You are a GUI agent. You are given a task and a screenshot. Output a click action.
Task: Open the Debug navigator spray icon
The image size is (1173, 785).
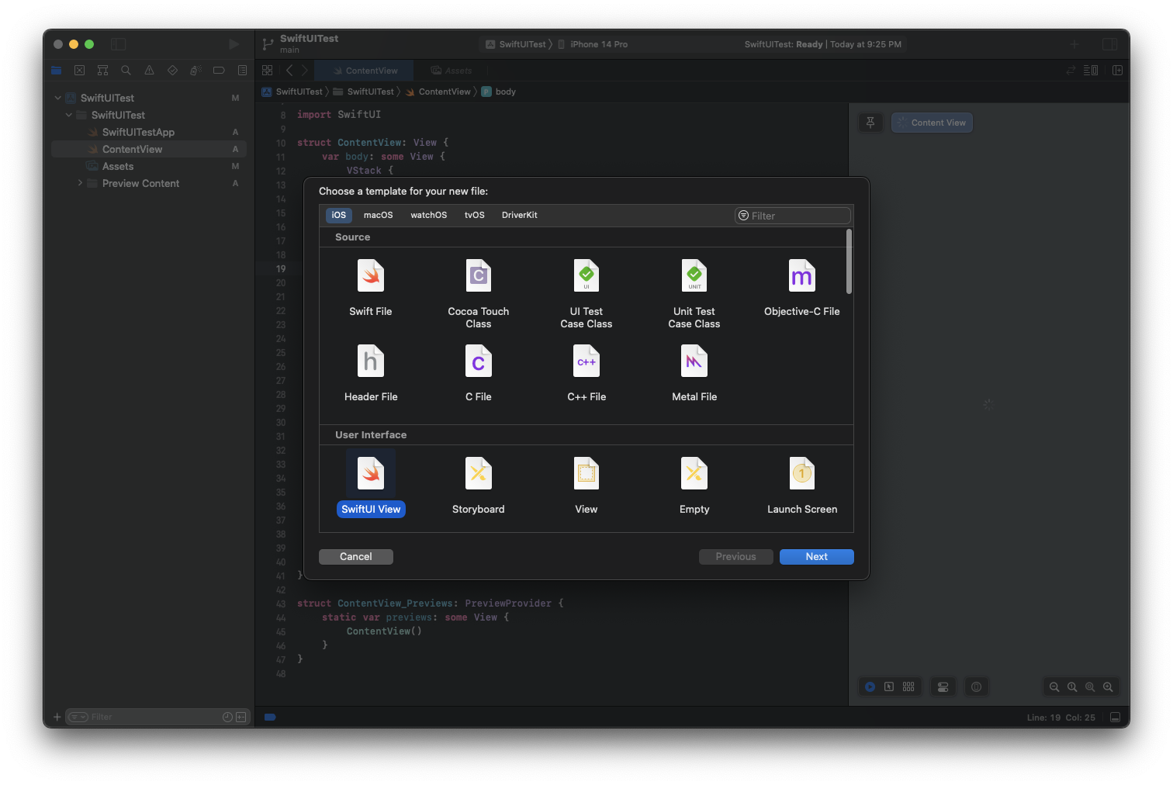click(x=195, y=71)
